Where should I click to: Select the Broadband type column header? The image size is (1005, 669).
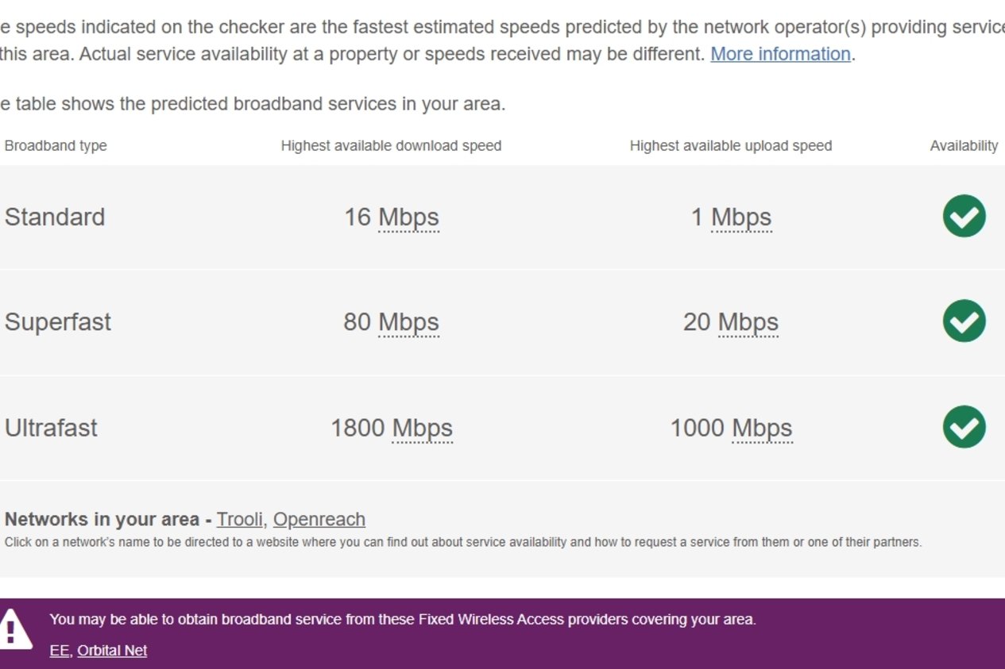[x=56, y=146]
